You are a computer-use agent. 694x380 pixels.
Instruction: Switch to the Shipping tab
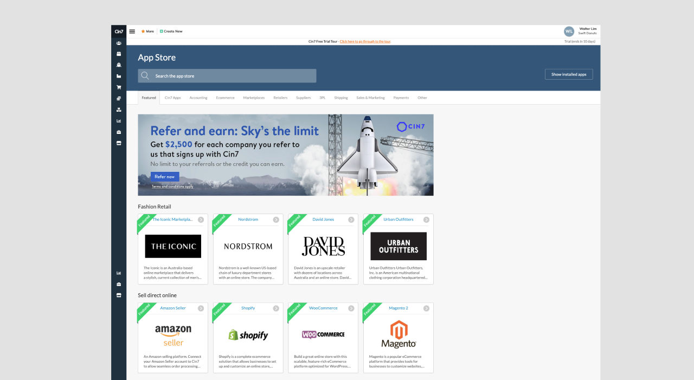point(341,98)
